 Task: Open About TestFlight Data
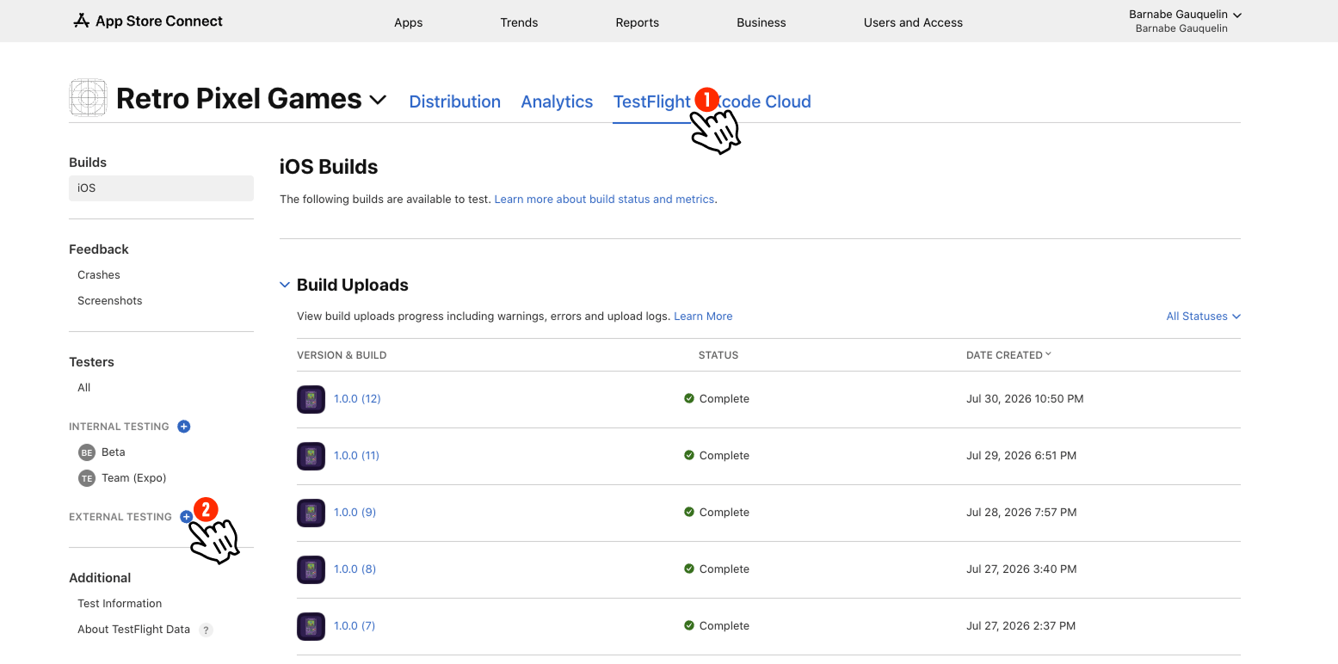(133, 630)
